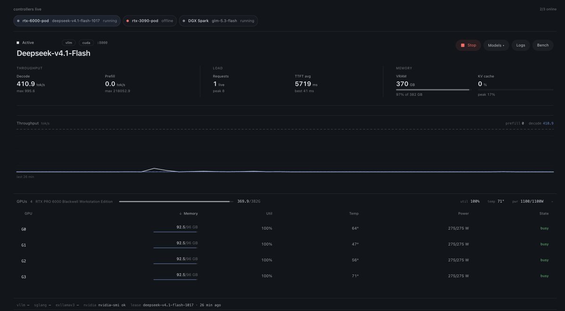
Task: Sort by the Power column header
Action: coord(463,214)
